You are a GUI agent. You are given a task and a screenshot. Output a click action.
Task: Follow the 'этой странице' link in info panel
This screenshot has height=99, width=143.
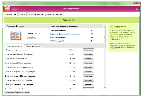115,47
